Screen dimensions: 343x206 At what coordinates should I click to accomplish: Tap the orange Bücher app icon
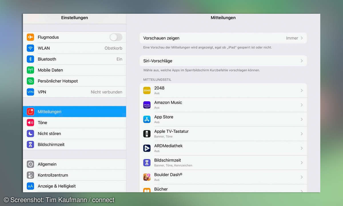[x=147, y=190]
